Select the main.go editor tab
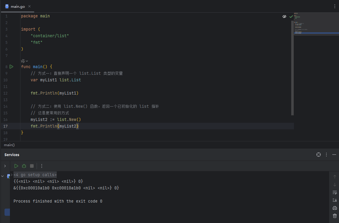Image resolution: width=339 pixels, height=223 pixels. tap(15, 7)
